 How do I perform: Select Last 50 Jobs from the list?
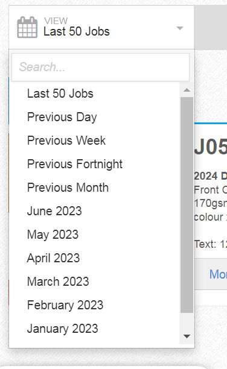[95, 93]
